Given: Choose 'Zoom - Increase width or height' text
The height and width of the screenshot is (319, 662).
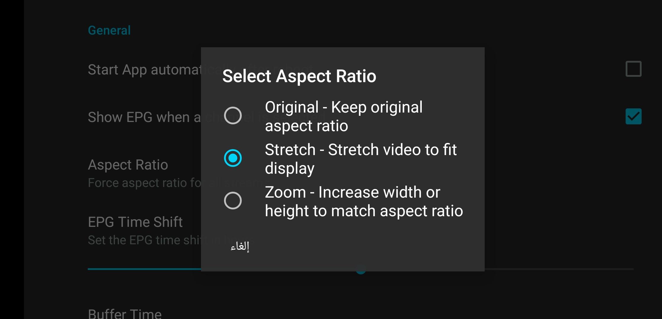Looking at the screenshot, I should click(x=364, y=201).
